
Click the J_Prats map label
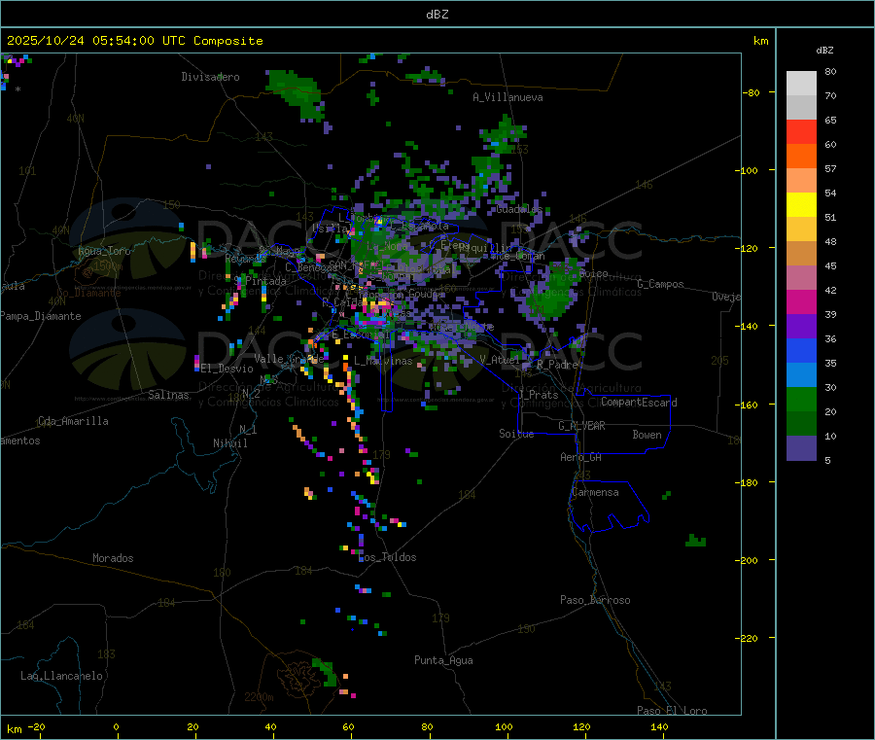[x=539, y=395]
